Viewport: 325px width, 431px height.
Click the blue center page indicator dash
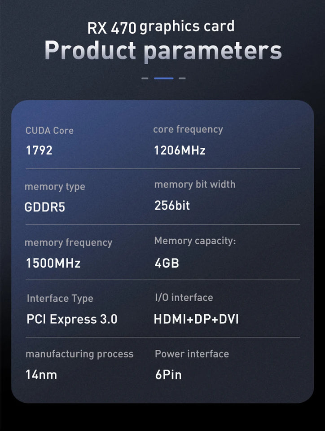tap(164, 78)
